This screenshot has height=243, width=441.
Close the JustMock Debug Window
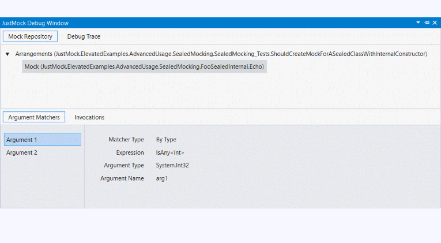tap(435, 23)
